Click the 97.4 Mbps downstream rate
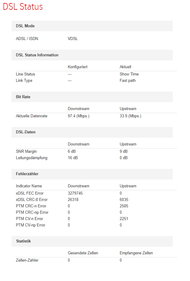 (x=79, y=116)
